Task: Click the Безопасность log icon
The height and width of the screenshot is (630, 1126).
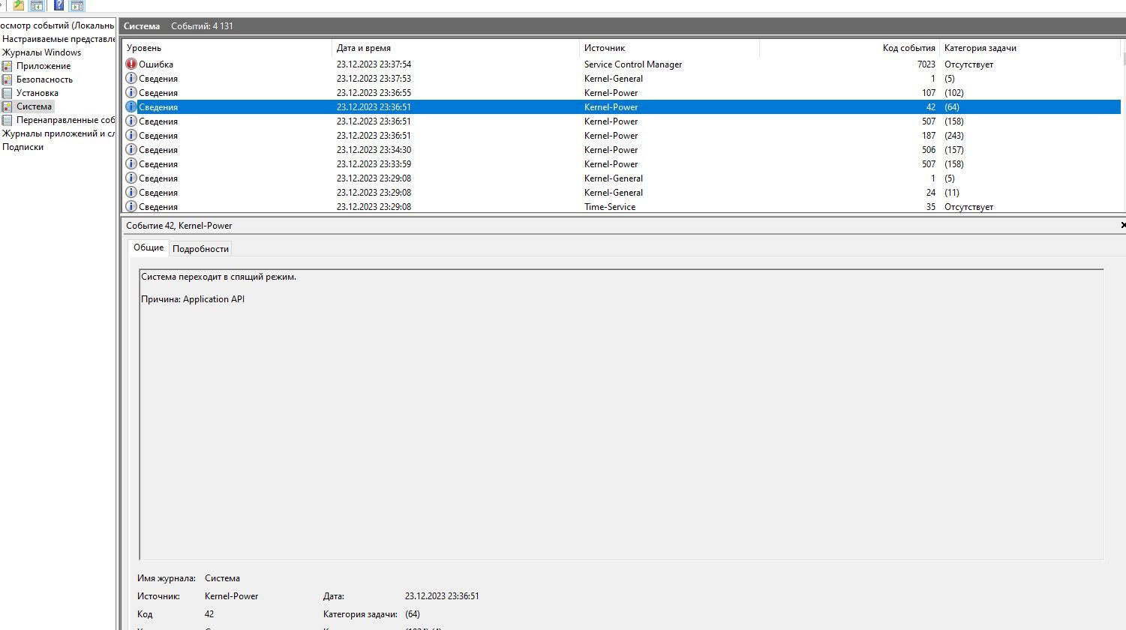Action: click(8, 79)
